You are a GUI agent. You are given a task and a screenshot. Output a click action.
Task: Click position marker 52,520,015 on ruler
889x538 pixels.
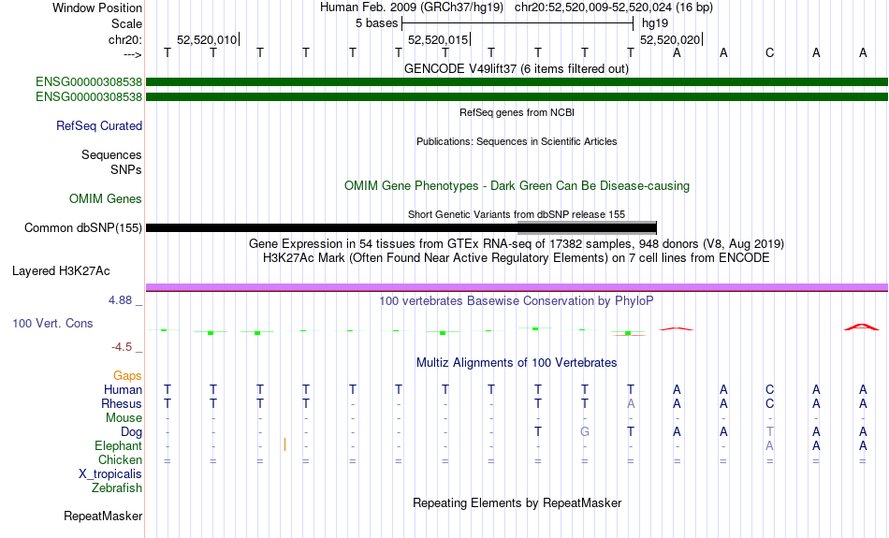438,39
